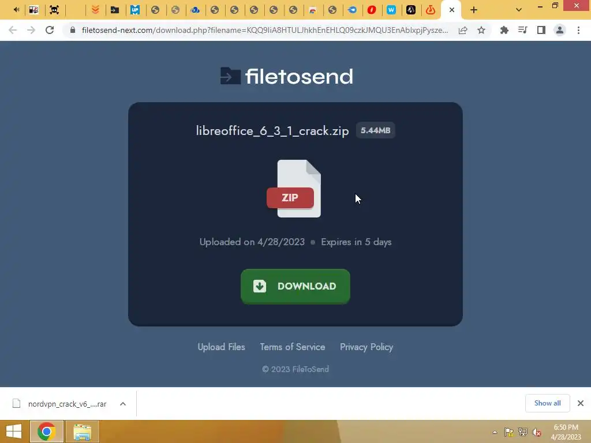Open the Privacy Policy link
Viewport: 591px width, 443px height.
(366, 347)
